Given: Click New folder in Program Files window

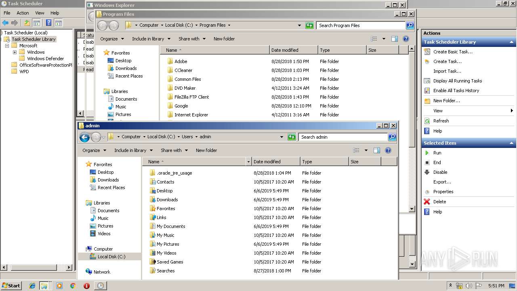Looking at the screenshot, I should (224, 39).
